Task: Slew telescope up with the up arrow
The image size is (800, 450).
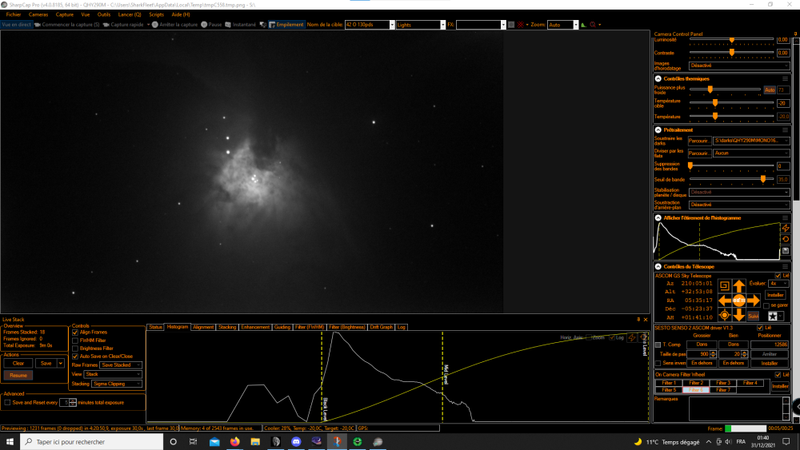Action: (x=738, y=286)
